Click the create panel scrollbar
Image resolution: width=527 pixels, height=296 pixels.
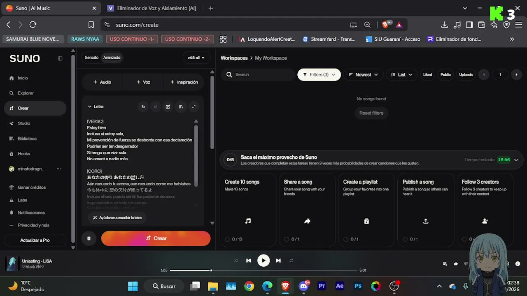[212, 112]
